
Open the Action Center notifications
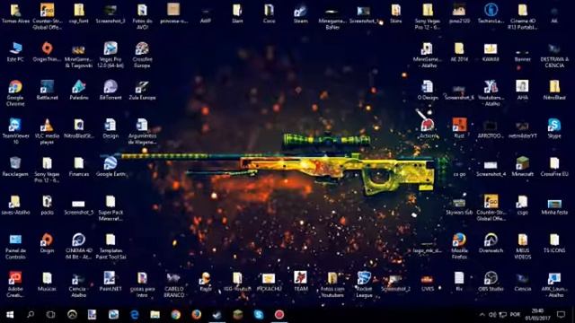561,315
